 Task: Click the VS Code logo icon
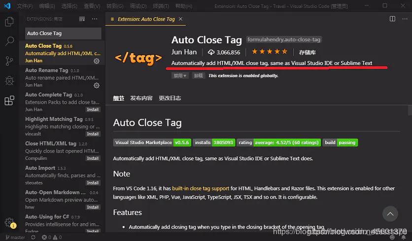7,6
